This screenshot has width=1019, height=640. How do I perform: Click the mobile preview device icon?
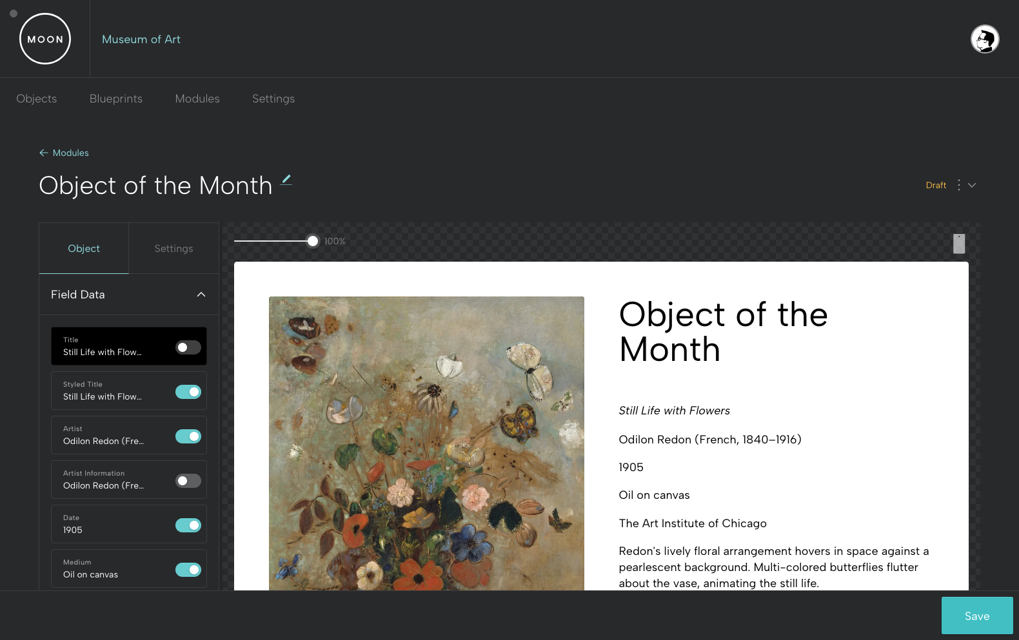(959, 244)
